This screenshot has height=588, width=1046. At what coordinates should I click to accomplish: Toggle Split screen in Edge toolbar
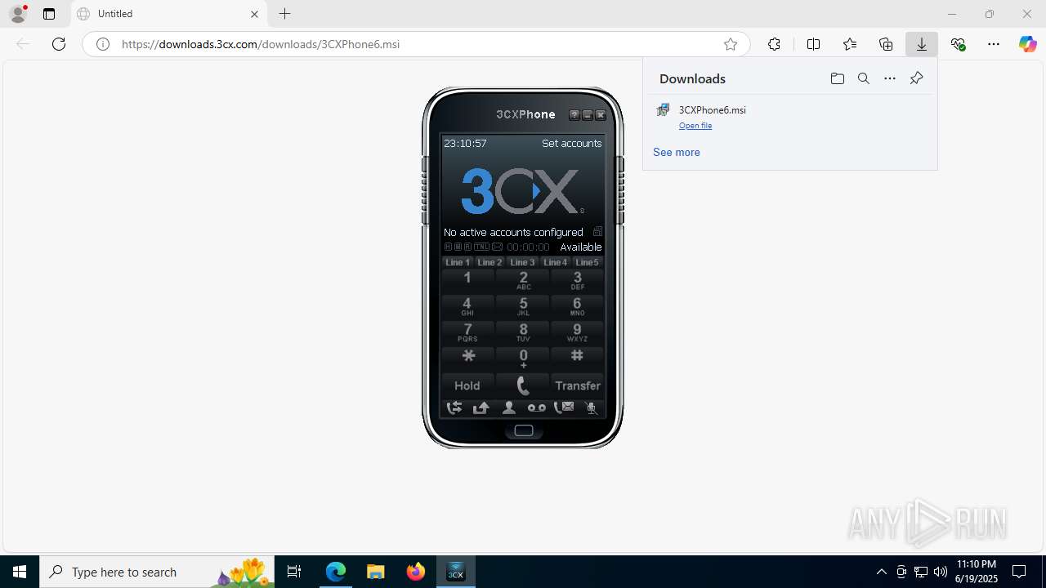click(x=813, y=44)
